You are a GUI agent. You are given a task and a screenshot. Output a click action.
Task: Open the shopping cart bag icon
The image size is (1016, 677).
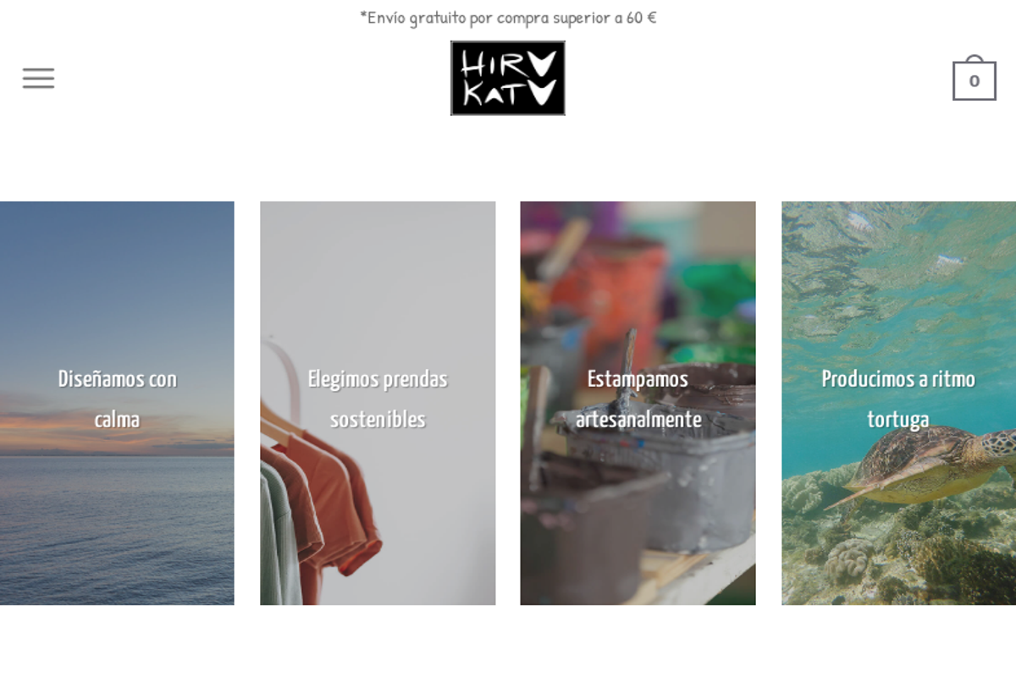[x=975, y=78]
